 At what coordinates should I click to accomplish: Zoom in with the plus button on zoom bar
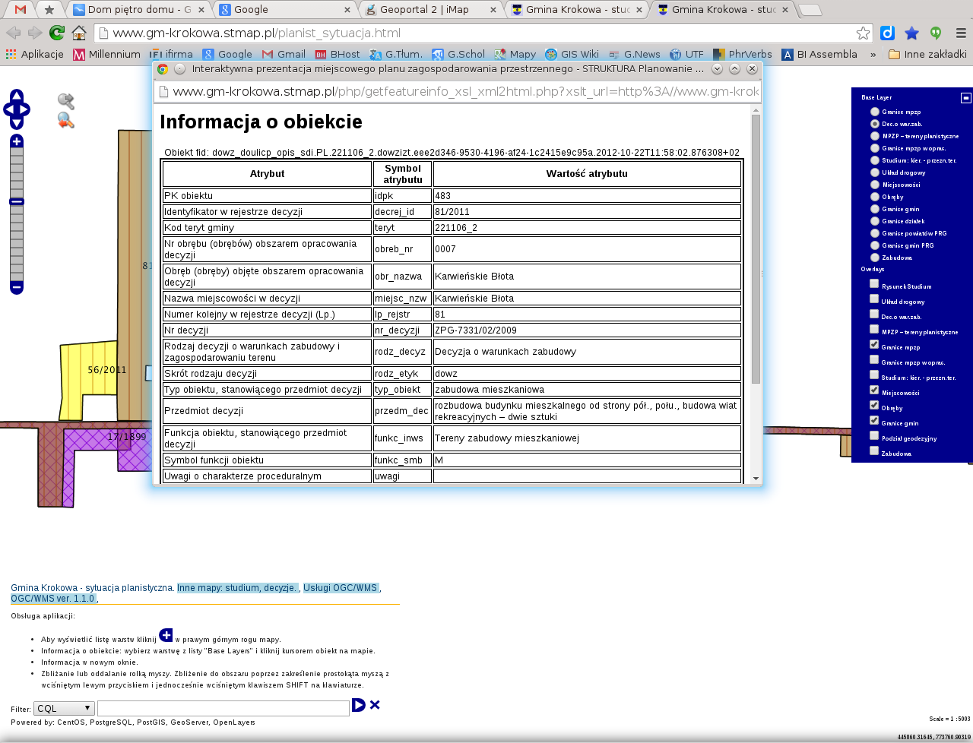(x=17, y=141)
